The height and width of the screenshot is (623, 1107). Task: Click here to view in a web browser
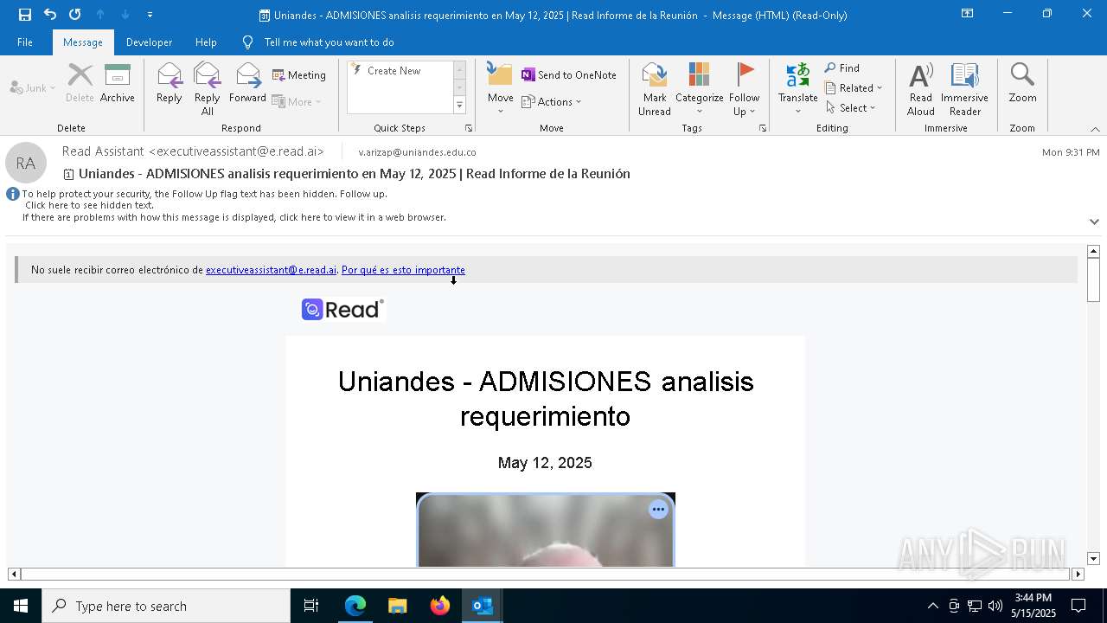pyautogui.click(x=234, y=217)
